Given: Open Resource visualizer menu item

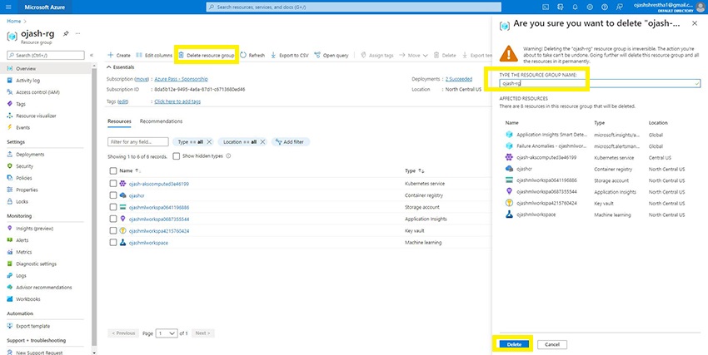Looking at the screenshot, I should tap(36, 116).
